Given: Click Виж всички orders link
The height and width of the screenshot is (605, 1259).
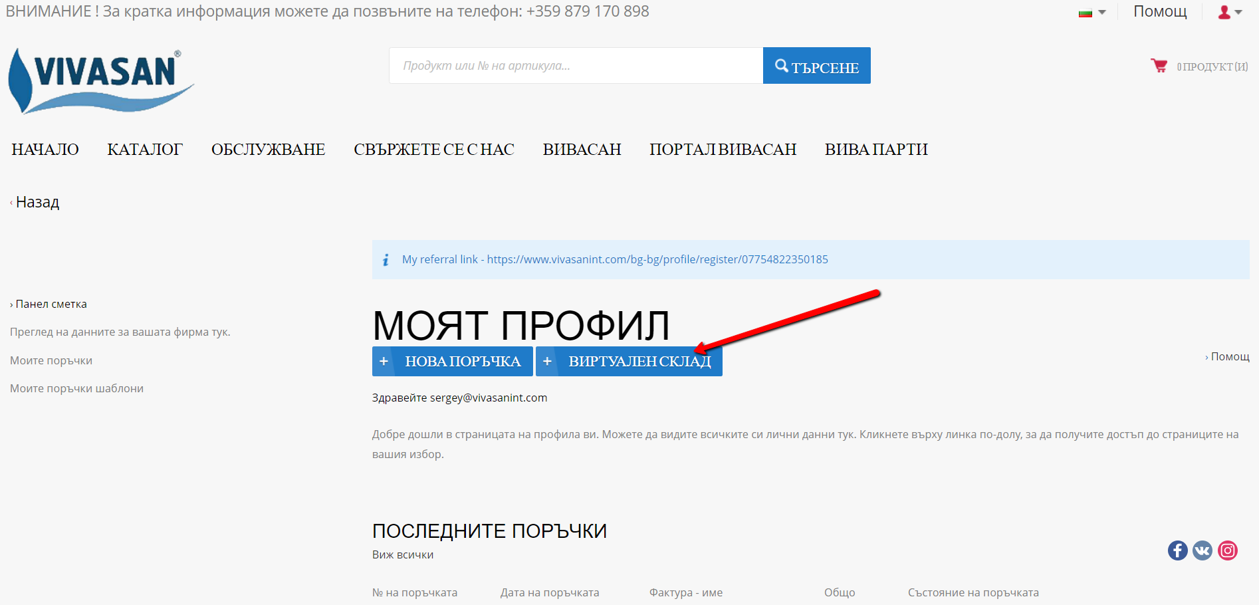Looking at the screenshot, I should (403, 555).
